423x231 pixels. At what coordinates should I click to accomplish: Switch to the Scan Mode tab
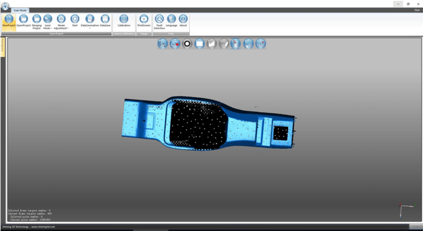pyautogui.click(x=20, y=10)
